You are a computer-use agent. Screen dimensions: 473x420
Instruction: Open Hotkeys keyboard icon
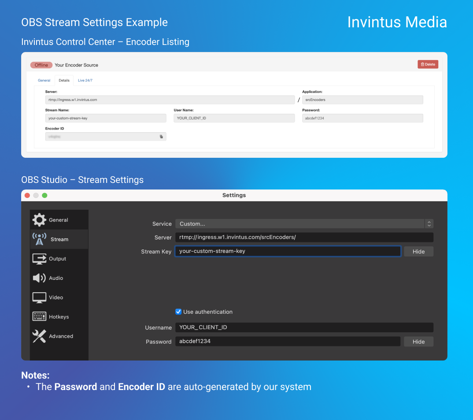tap(39, 316)
